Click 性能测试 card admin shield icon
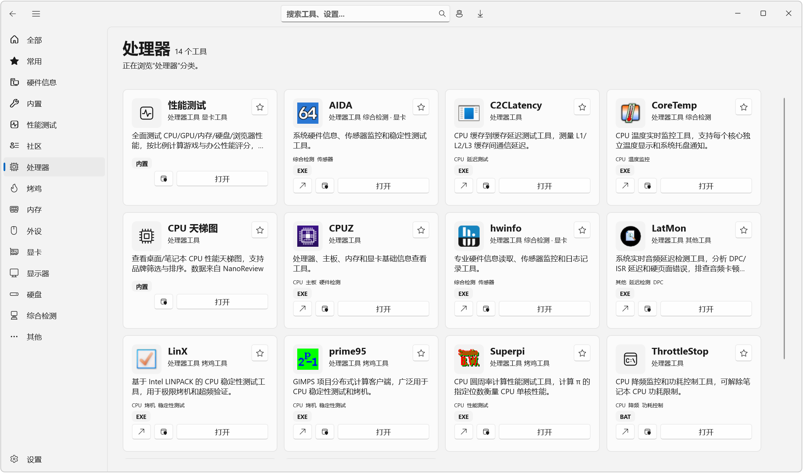The image size is (803, 473). click(x=164, y=179)
